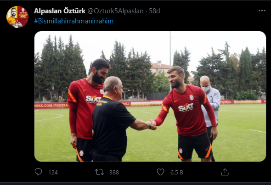The width and height of the screenshot is (271, 185).
Task: Click the 6,5 B likes count
Action: pos(177,173)
